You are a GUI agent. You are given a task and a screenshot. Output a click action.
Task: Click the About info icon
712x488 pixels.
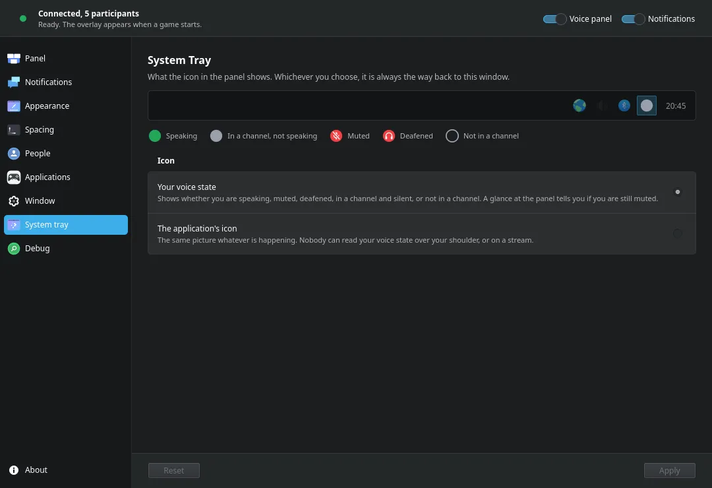tap(14, 470)
